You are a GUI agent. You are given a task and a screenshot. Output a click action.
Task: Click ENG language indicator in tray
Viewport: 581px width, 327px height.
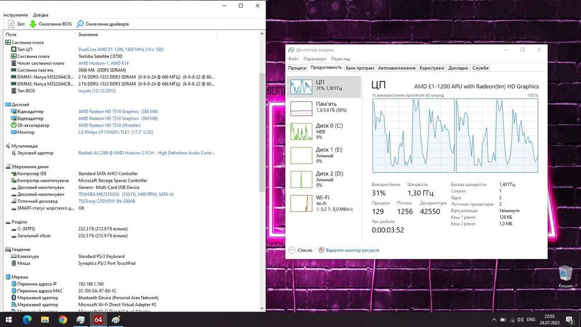[531, 319]
